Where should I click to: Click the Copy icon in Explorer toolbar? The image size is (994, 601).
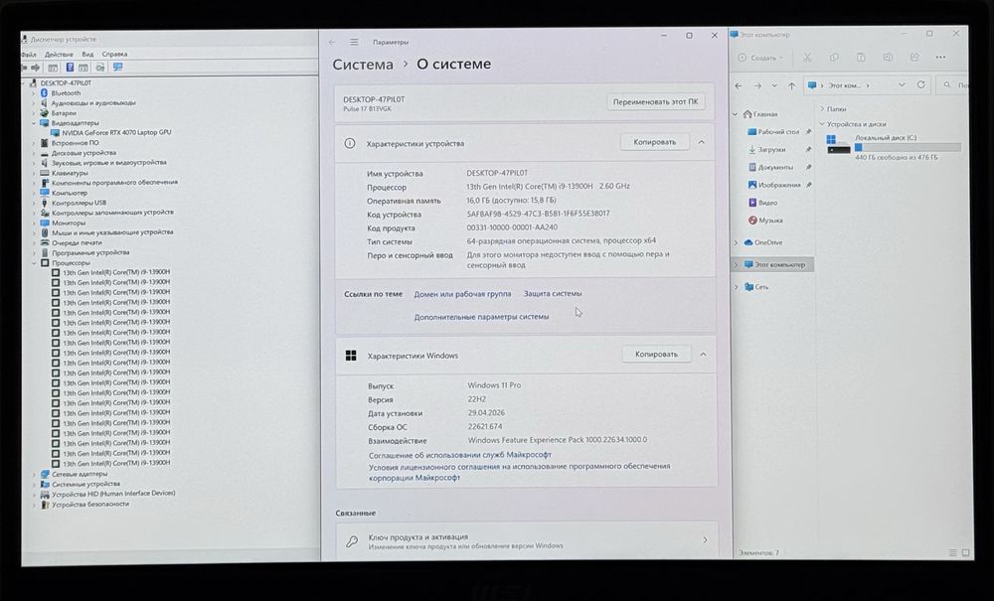pos(834,58)
